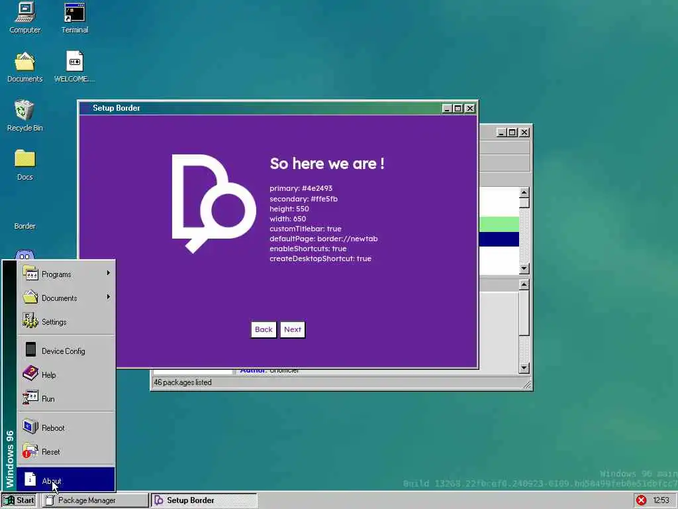Image resolution: width=678 pixels, height=509 pixels.
Task: Close the Package Manager window
Action: (x=524, y=133)
